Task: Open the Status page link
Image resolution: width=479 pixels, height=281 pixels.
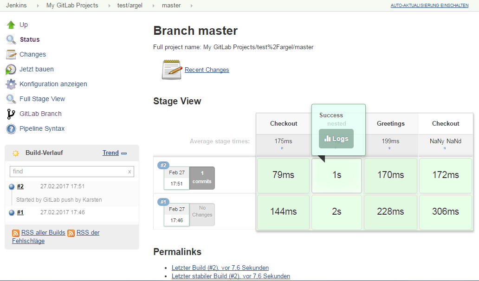Action: [30, 40]
